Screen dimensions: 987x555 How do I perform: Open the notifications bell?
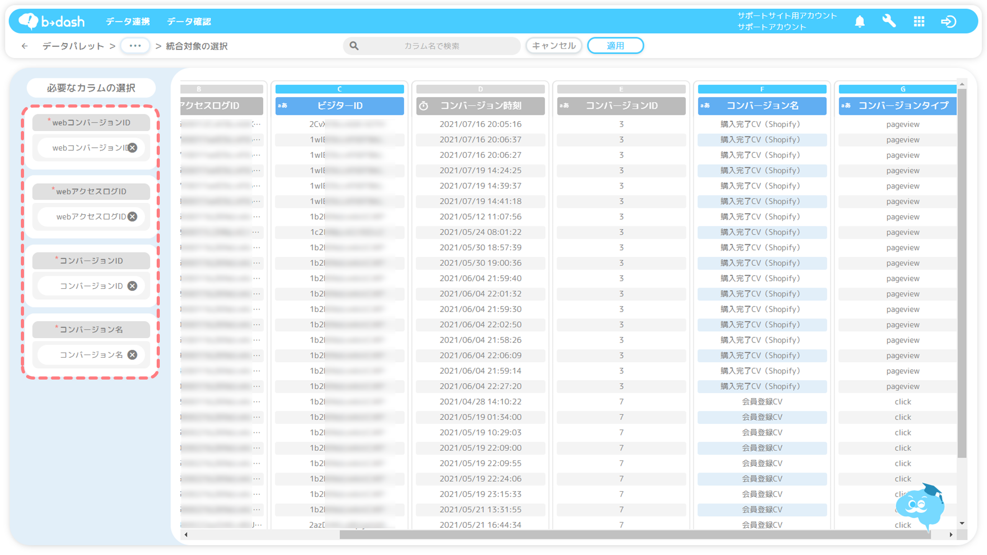click(x=860, y=21)
